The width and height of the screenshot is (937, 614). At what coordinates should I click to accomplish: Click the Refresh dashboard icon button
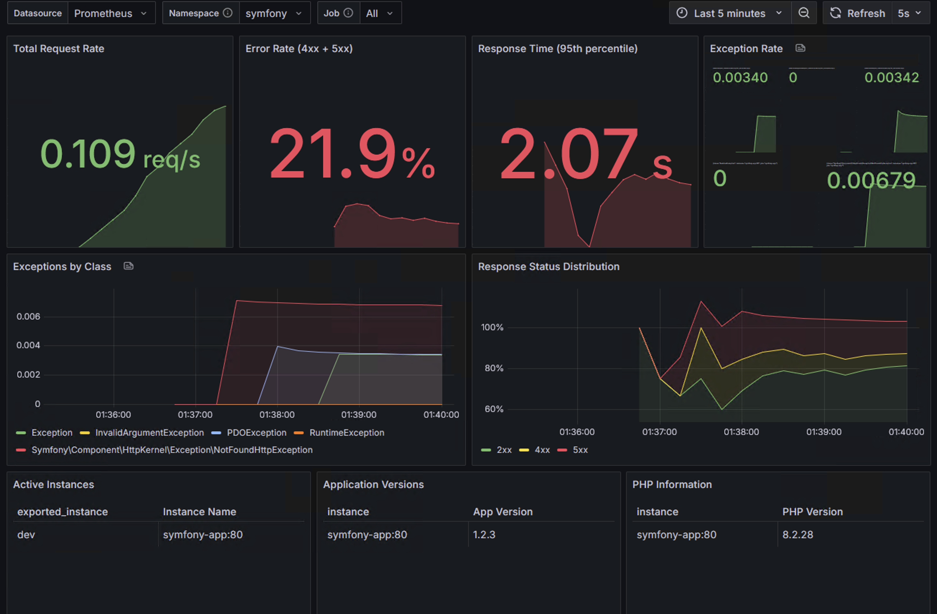click(x=835, y=13)
